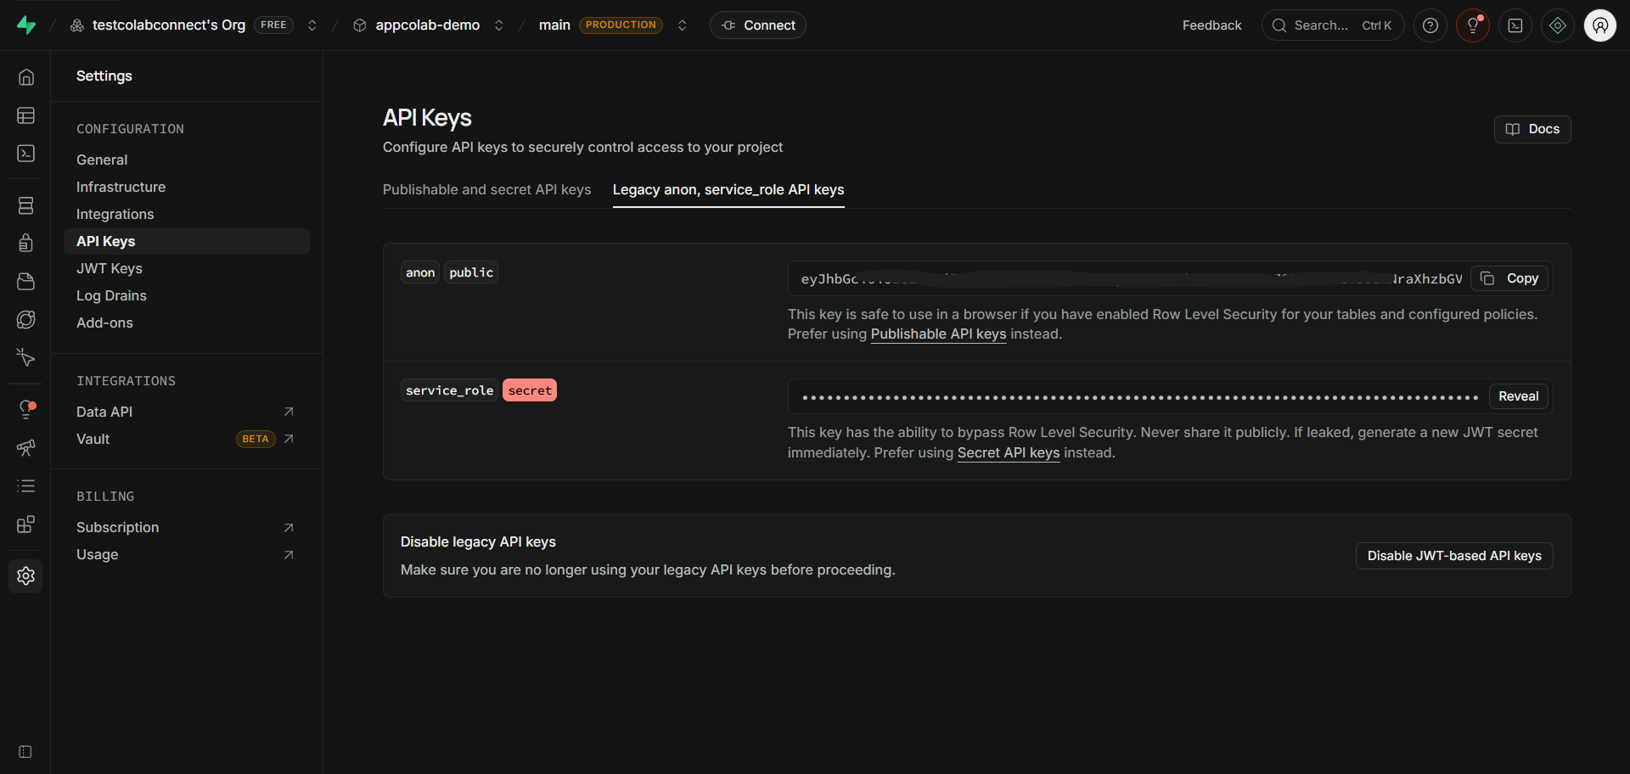Click the Feedback button
Image resolution: width=1630 pixels, height=774 pixels.
pos(1211,25)
